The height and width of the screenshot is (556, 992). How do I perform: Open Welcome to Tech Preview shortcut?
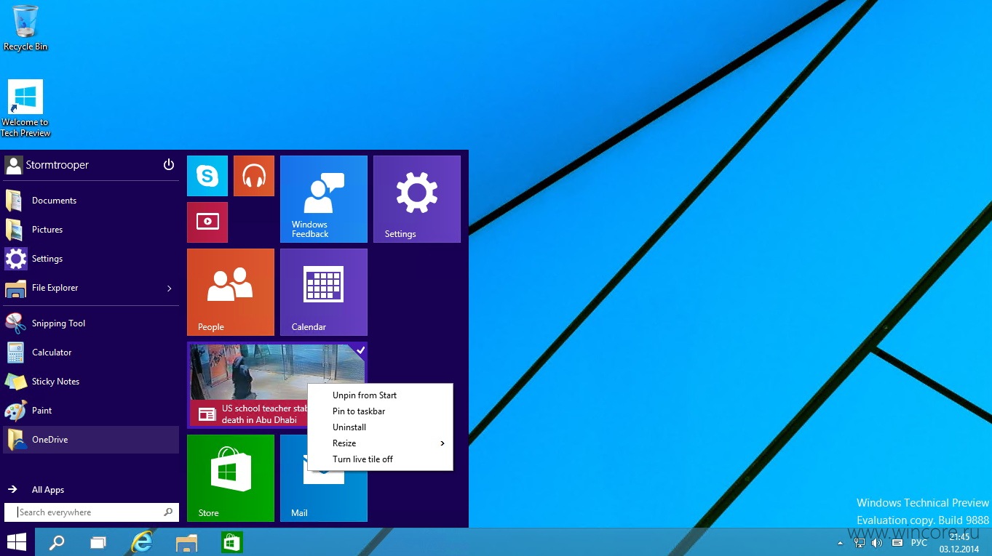tap(25, 108)
